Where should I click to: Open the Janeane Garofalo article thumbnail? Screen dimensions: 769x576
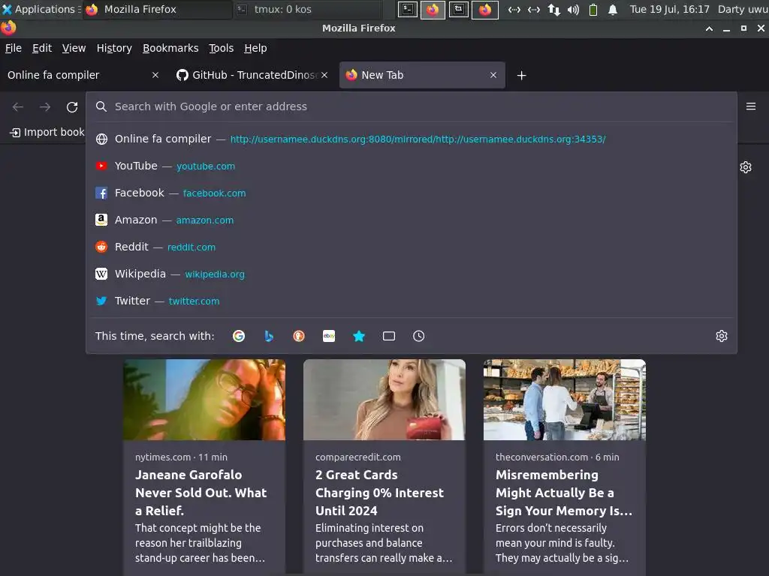pos(204,400)
